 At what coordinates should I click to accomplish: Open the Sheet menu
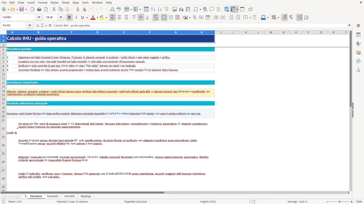coord(66,2)
